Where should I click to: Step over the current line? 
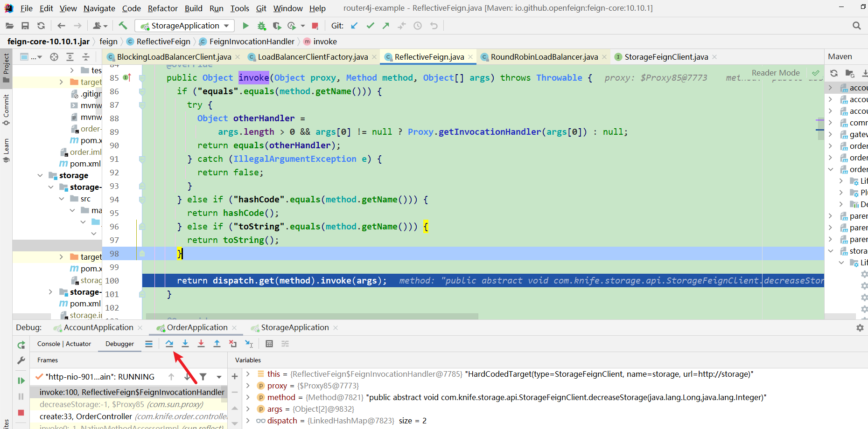click(169, 344)
